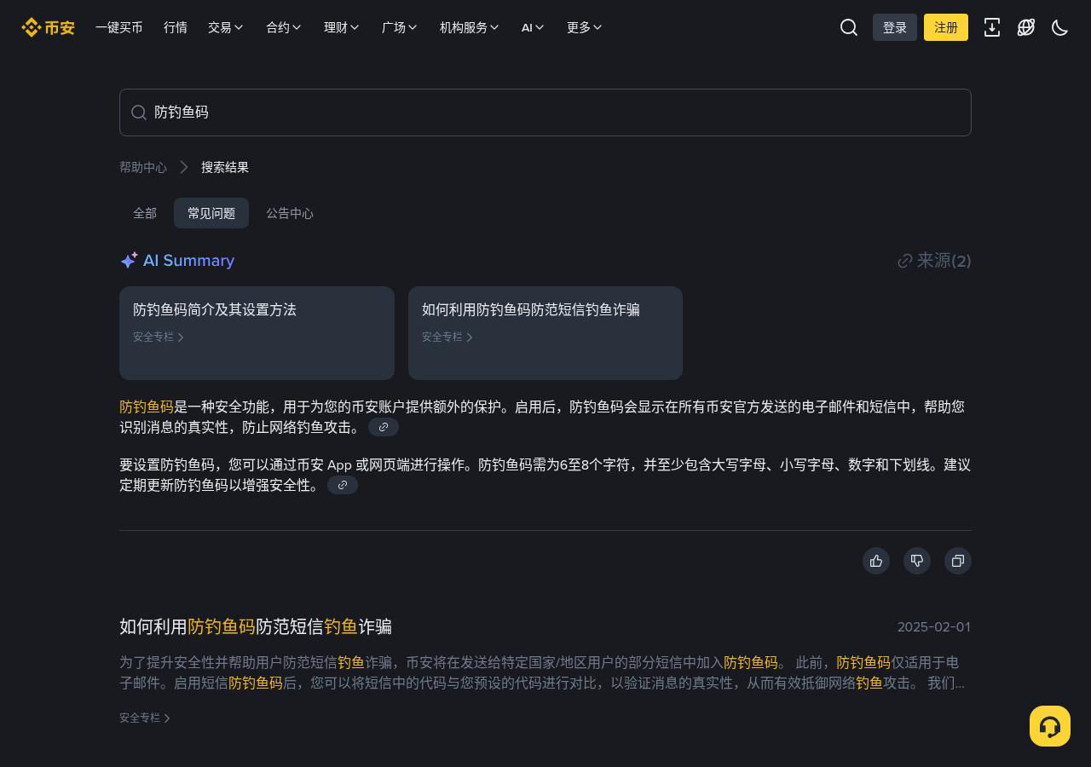
Task: Switch to the 全部 tab
Action: [x=145, y=213]
